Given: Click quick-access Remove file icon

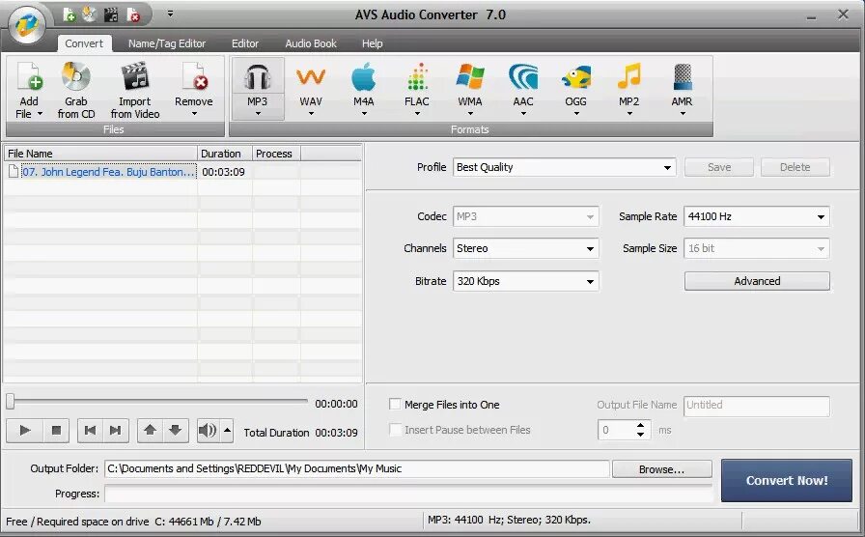Looking at the screenshot, I should [133, 14].
